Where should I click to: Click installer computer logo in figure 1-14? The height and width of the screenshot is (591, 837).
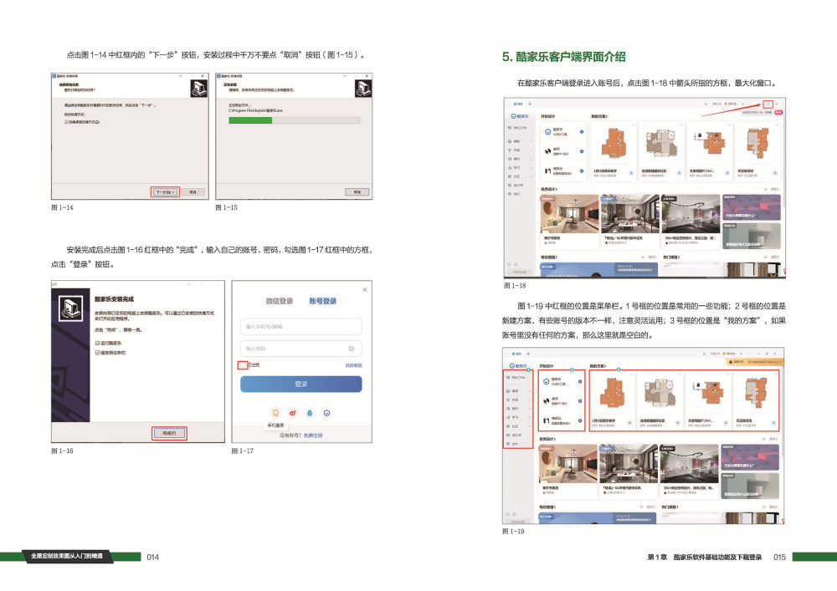[199, 88]
